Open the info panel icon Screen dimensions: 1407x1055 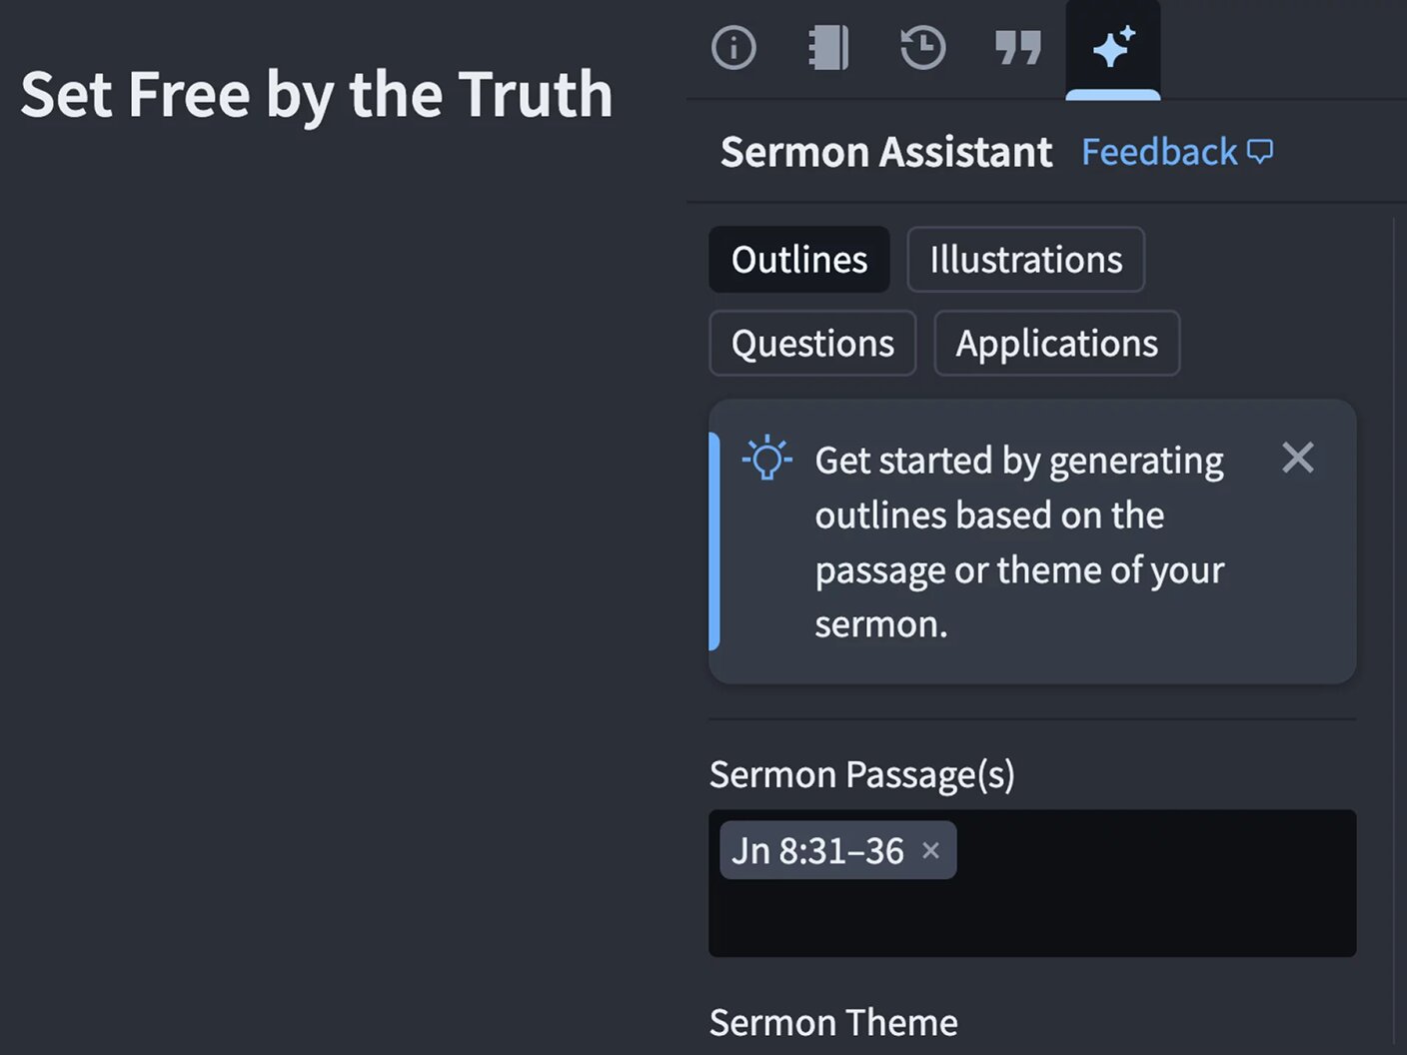733,48
